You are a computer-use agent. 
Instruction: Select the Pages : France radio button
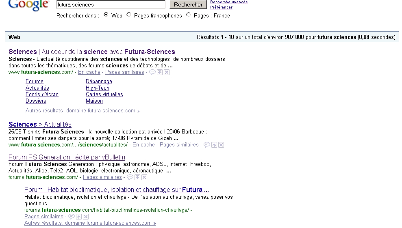[x=189, y=15]
